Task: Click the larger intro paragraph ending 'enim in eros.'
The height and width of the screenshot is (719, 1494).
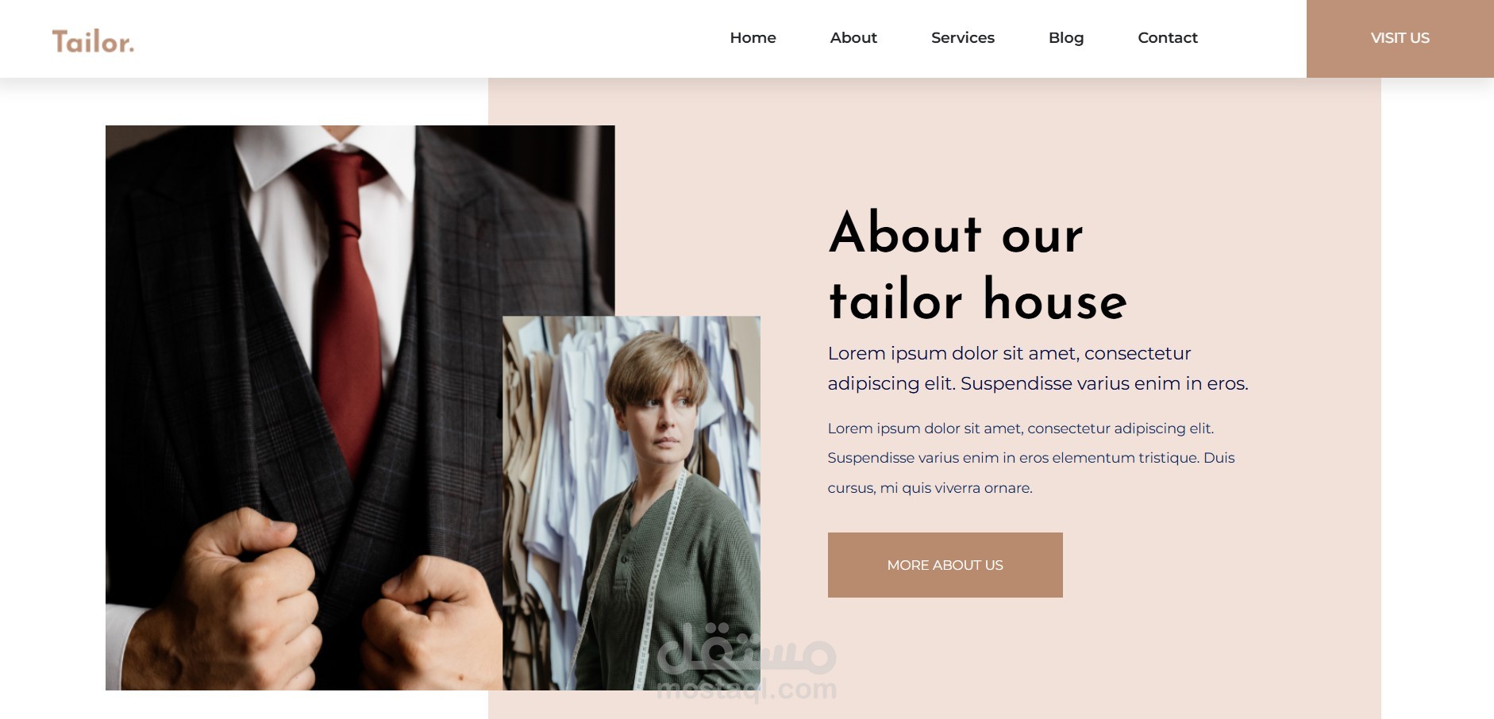Action: [1038, 368]
